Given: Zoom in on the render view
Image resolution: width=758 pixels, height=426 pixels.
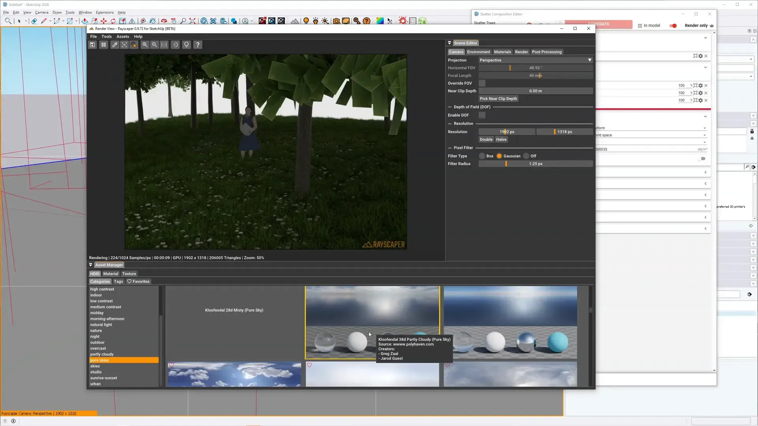Looking at the screenshot, I should coord(145,45).
